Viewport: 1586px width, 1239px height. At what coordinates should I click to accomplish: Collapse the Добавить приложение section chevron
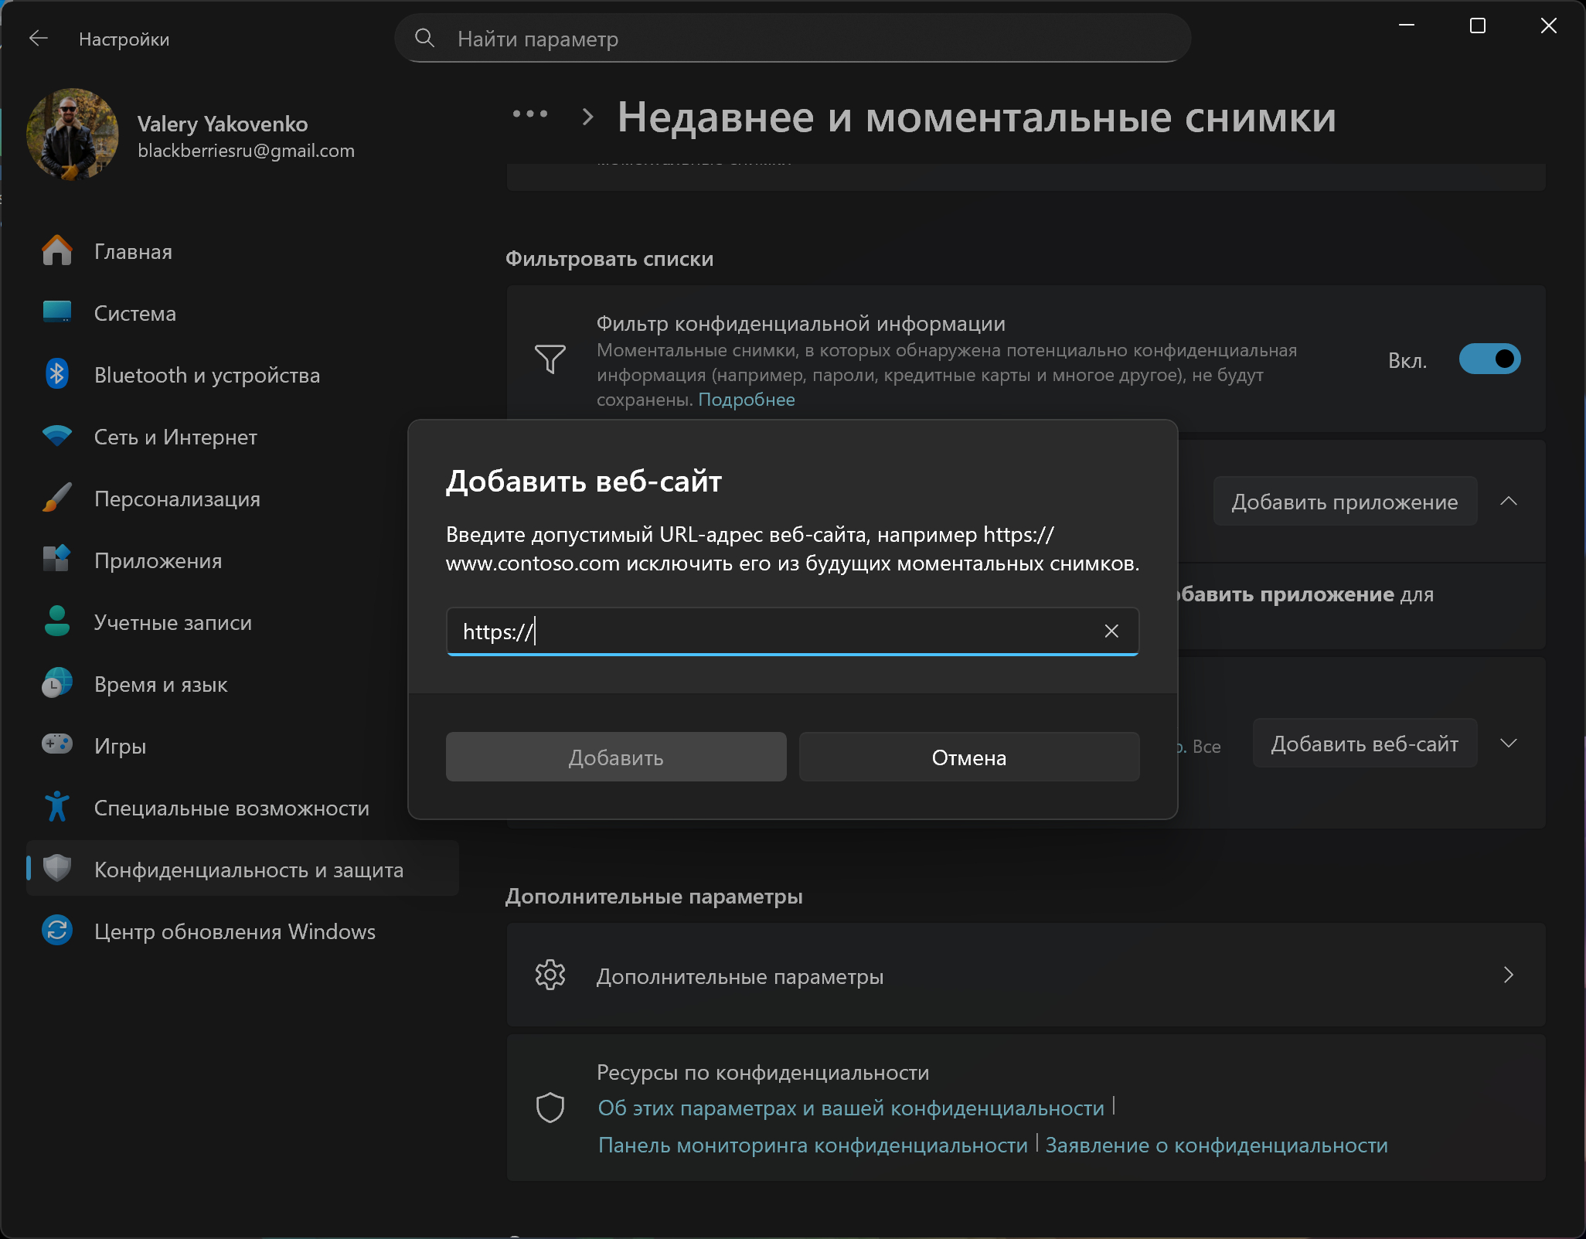pos(1508,502)
